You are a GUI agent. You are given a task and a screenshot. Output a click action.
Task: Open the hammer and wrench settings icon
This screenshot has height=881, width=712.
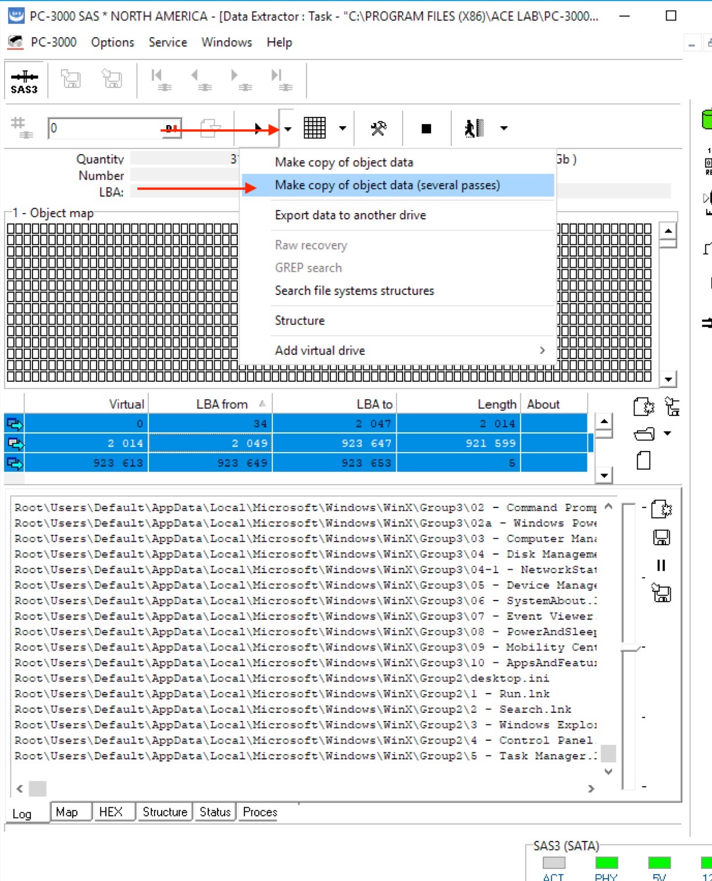tap(379, 128)
